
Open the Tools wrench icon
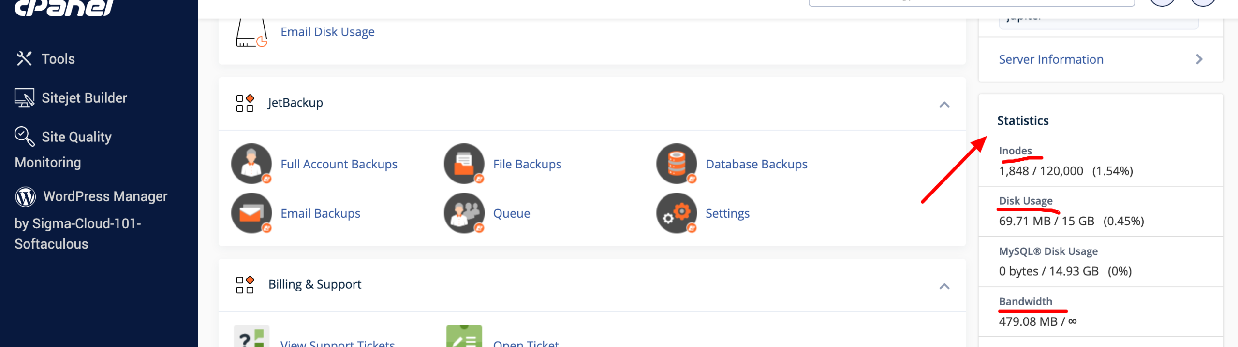[24, 58]
